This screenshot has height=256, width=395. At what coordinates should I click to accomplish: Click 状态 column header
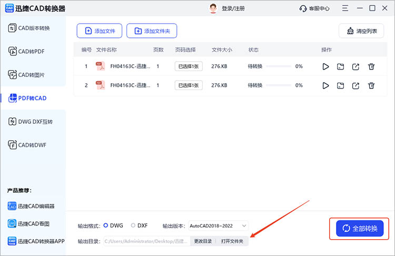253,50
